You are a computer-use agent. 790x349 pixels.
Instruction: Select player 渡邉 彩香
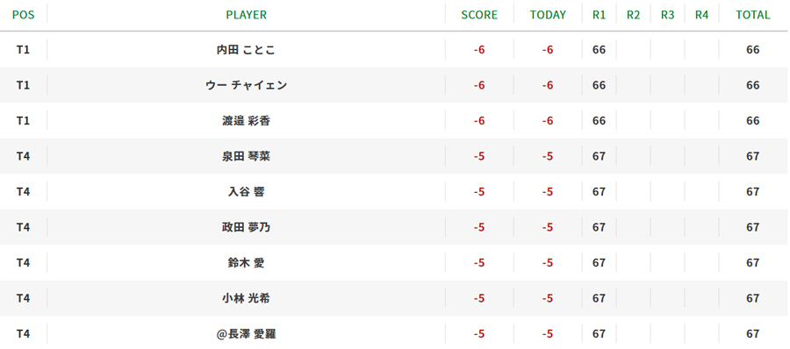[x=246, y=121]
